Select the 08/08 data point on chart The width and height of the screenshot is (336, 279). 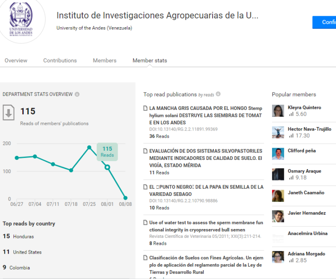tap(126, 198)
